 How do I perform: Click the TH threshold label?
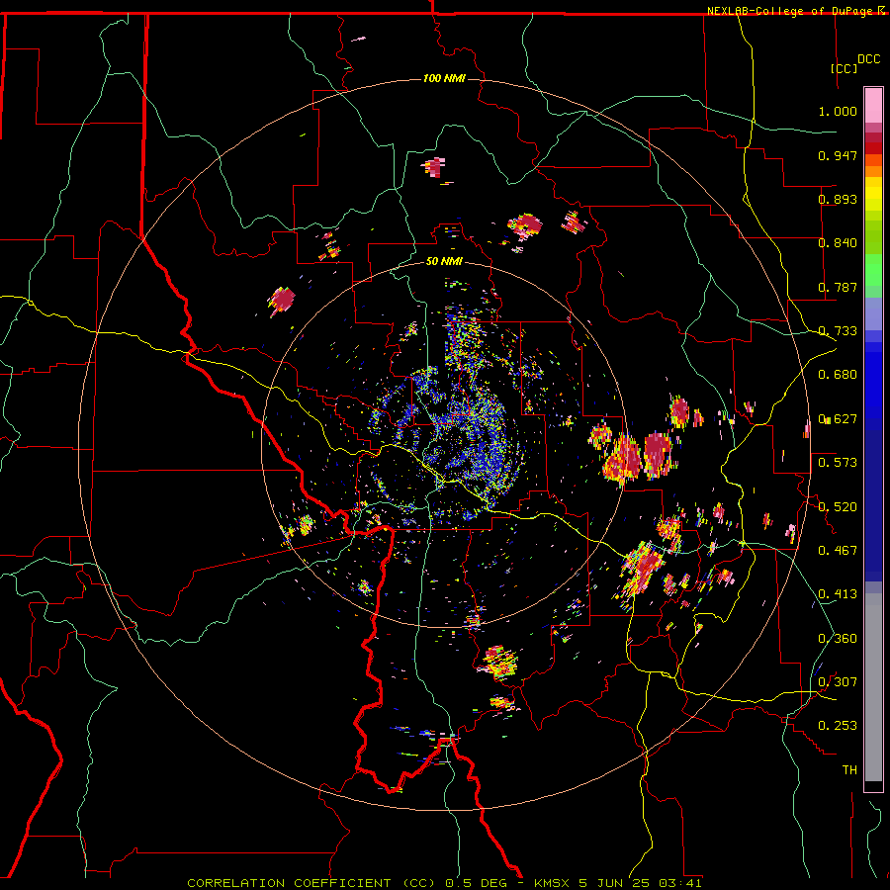pos(849,770)
